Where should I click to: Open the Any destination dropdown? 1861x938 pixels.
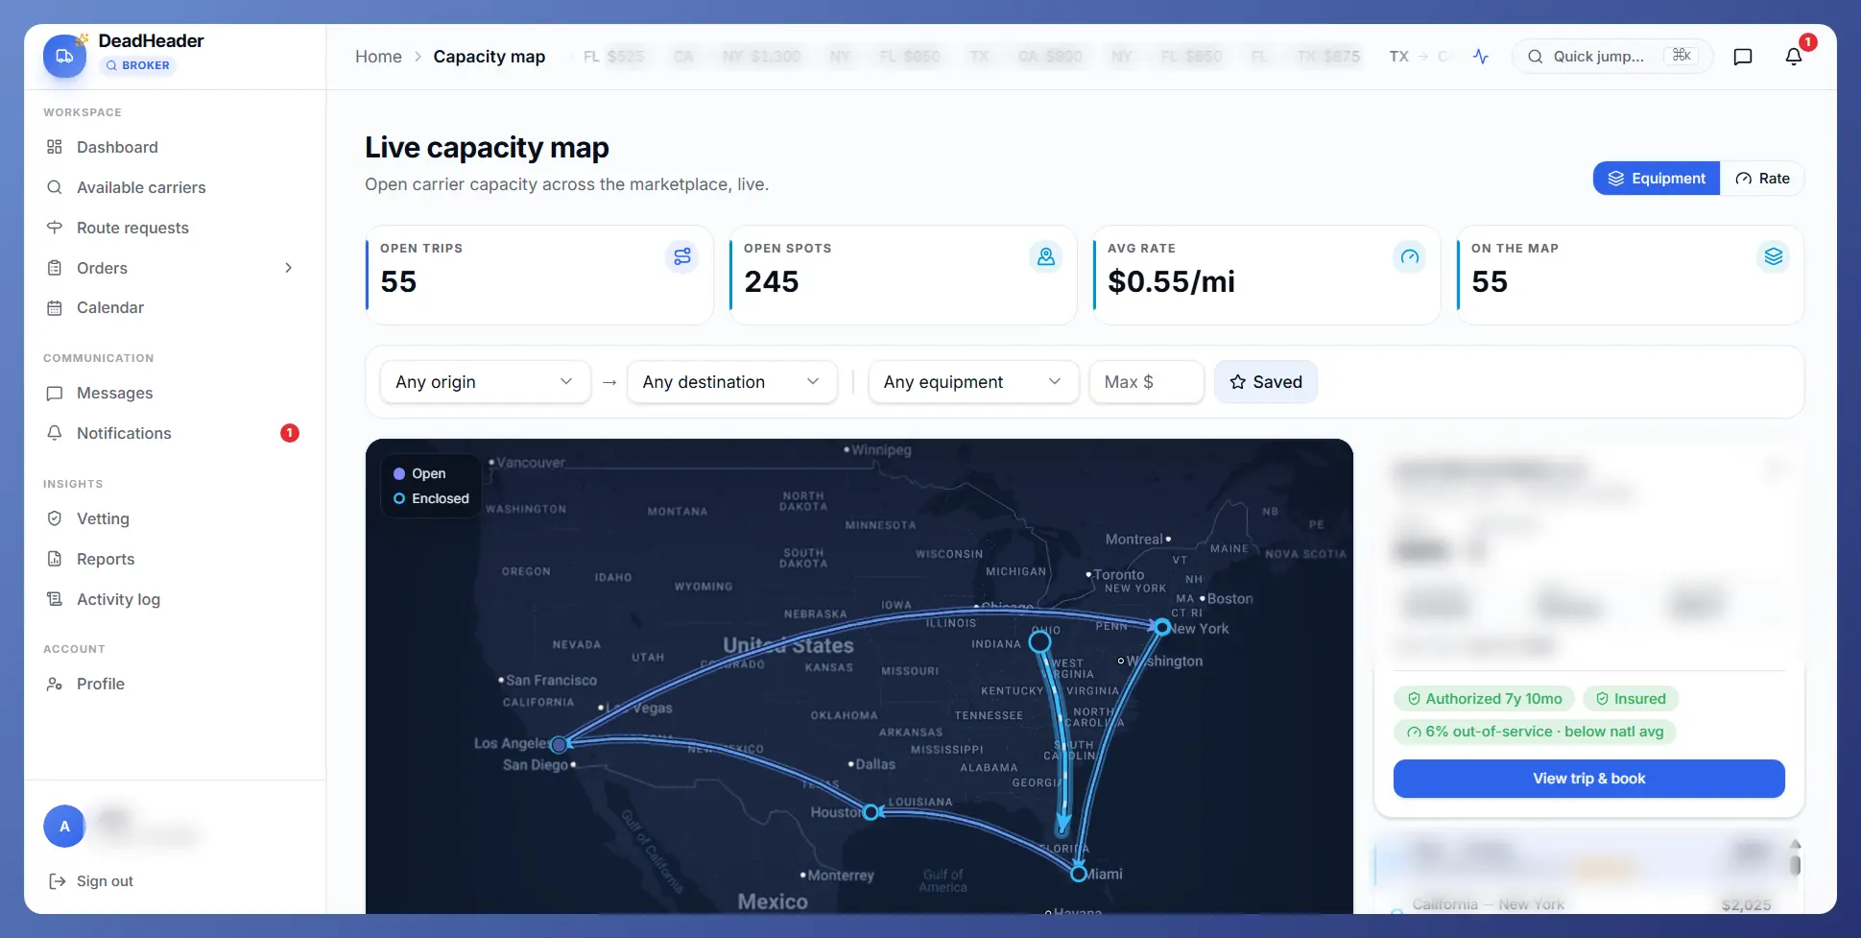731,382
